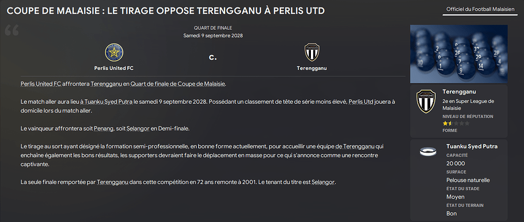Viewport: 524px width, 222px height.
Task: Follow the Quart de finale de Coupe de Malaisie link
Action: [x=178, y=84]
